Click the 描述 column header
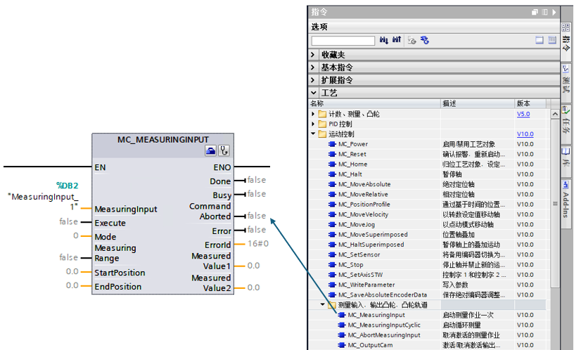The height and width of the screenshot is (350, 574). [478, 103]
